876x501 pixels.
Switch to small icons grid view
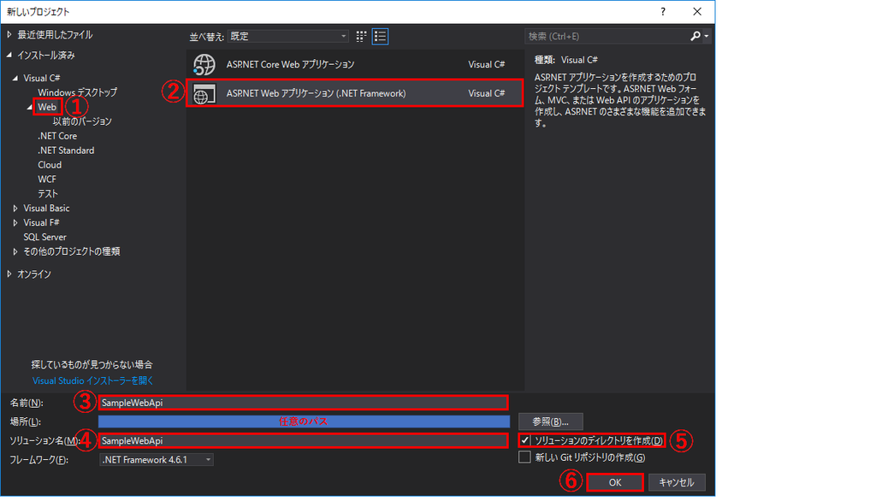pos(362,36)
